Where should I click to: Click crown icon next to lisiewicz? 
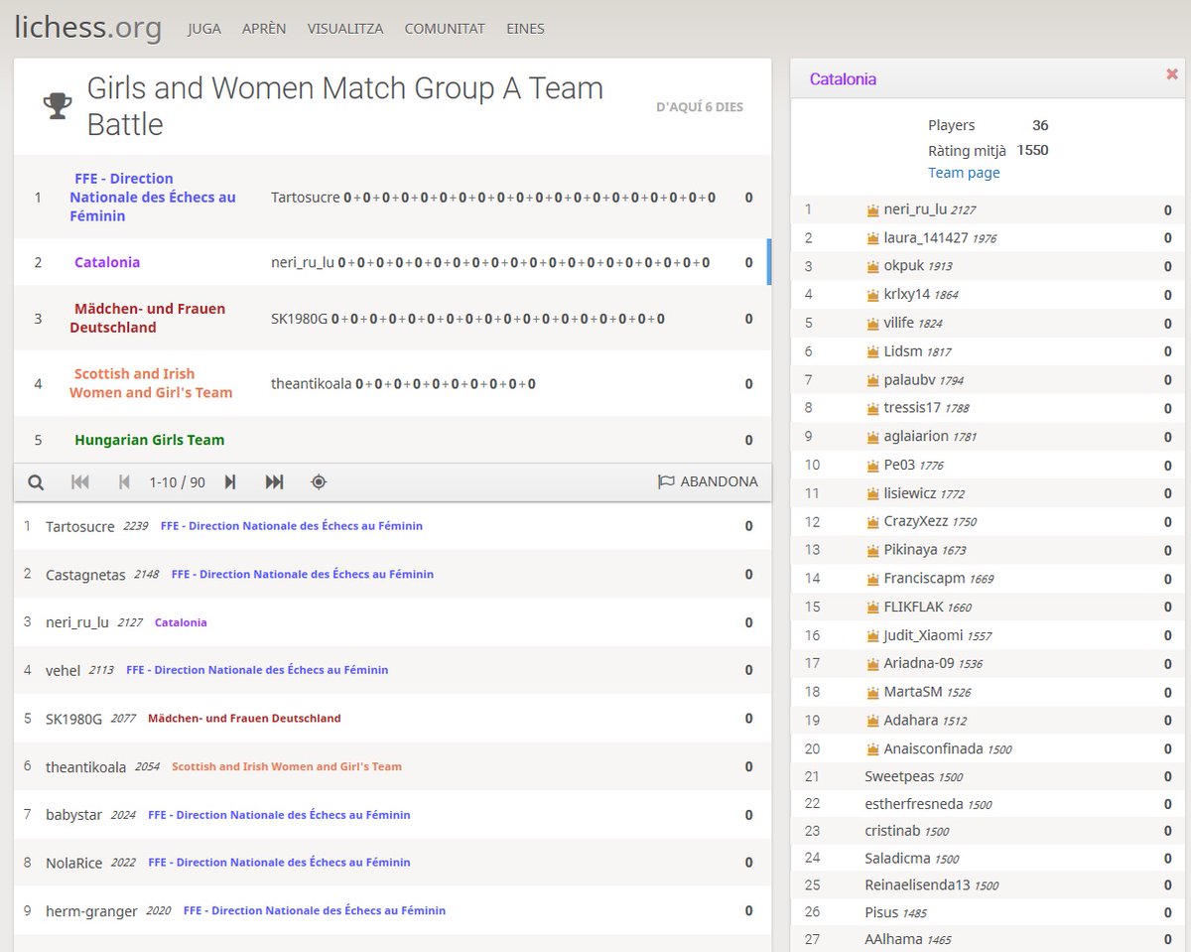(873, 493)
